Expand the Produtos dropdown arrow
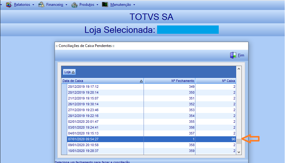This screenshot has height=163, width=285. pyautogui.click(x=97, y=5)
